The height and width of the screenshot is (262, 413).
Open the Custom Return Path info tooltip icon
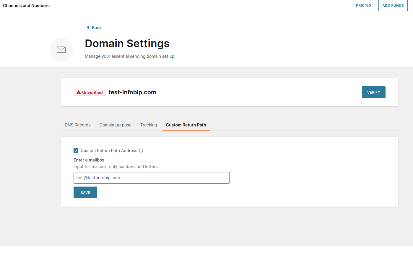(x=141, y=151)
